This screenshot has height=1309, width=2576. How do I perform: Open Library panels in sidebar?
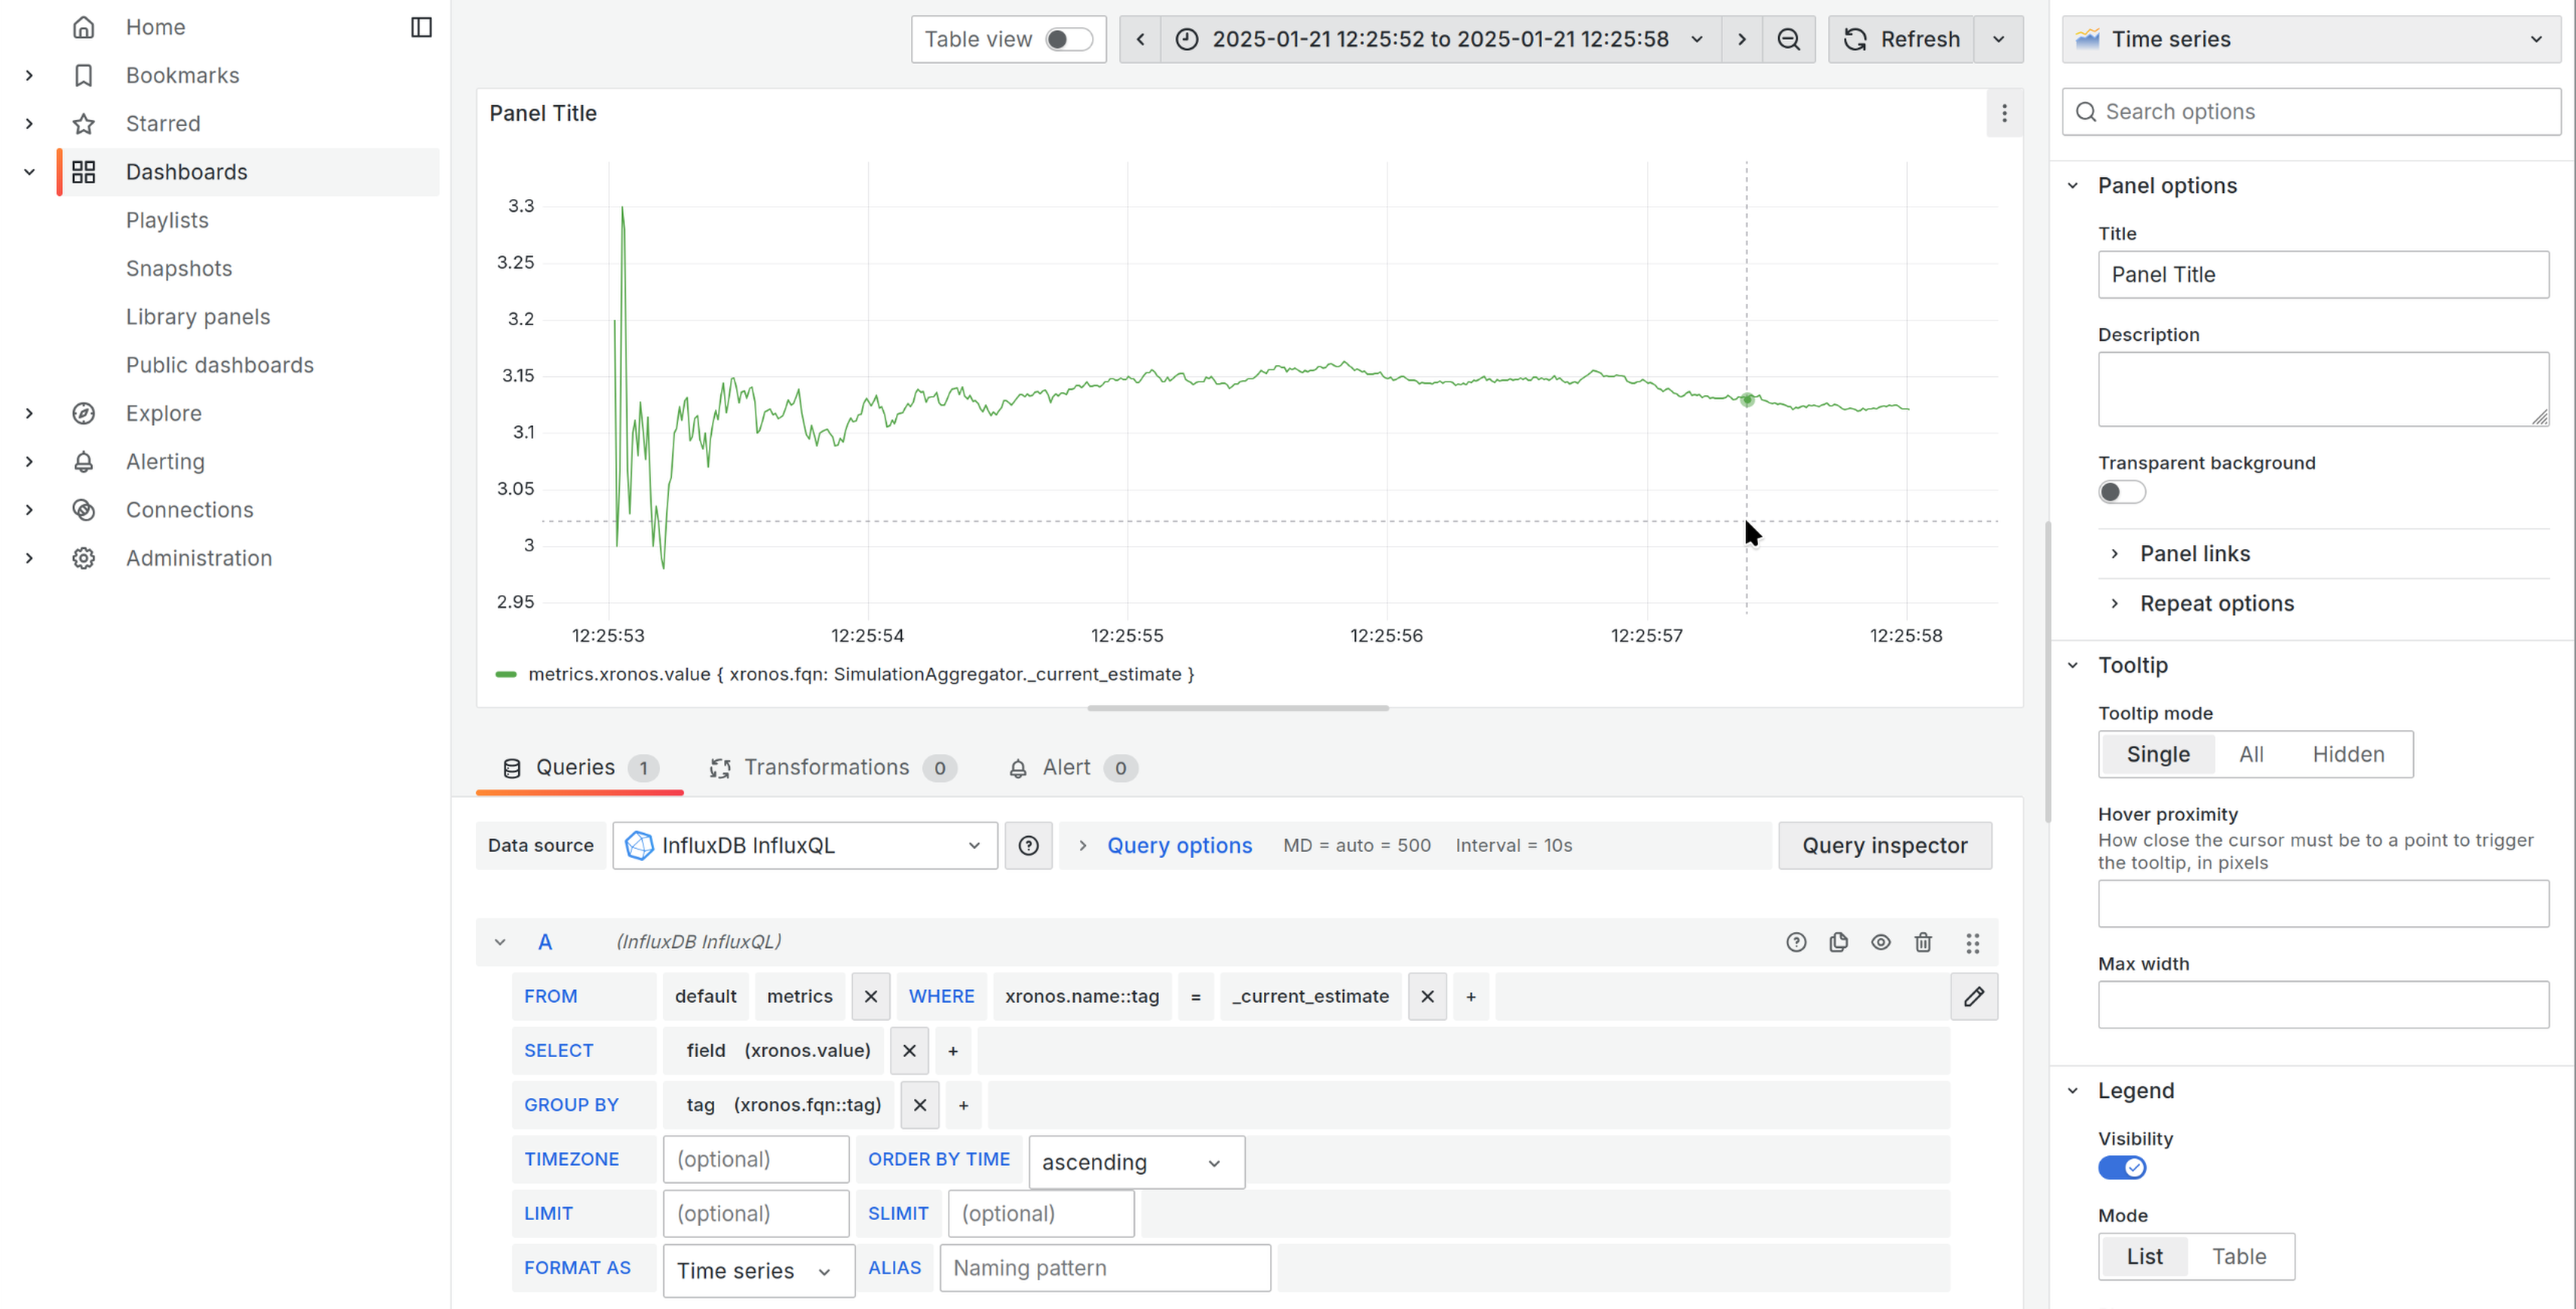pyautogui.click(x=198, y=316)
